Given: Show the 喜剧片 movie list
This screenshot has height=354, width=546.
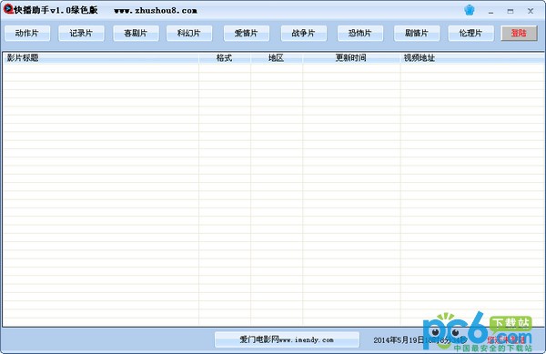Looking at the screenshot, I should pyautogui.click(x=136, y=34).
